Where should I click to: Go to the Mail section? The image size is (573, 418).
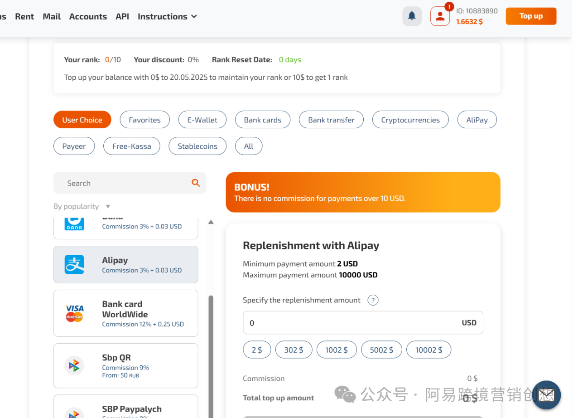click(x=52, y=16)
